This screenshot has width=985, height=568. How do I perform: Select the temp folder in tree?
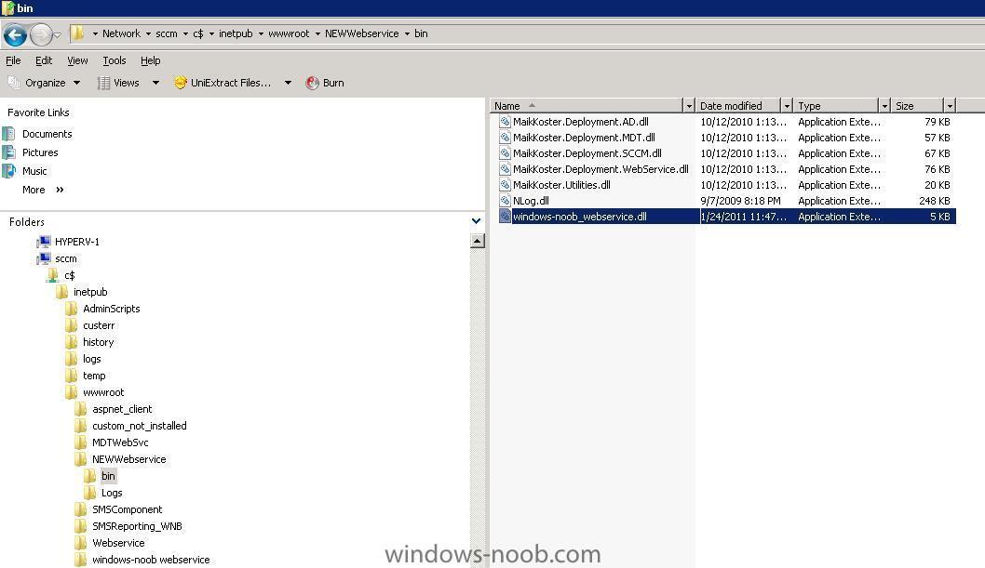(94, 376)
